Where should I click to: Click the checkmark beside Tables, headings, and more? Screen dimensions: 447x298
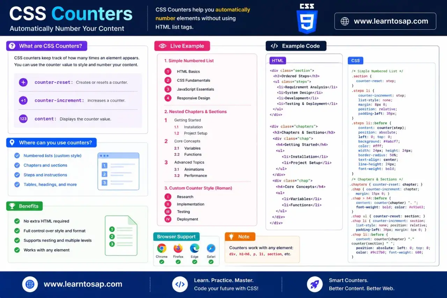click(x=17, y=184)
